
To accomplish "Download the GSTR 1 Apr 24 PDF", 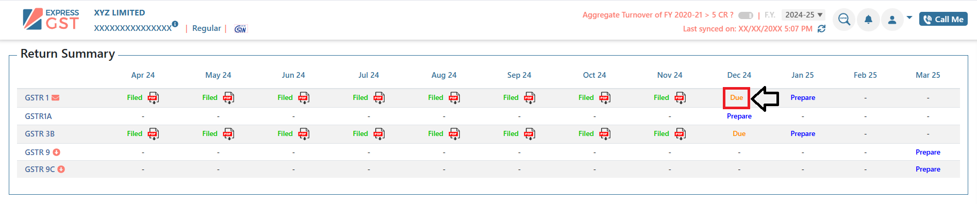I will click(154, 98).
